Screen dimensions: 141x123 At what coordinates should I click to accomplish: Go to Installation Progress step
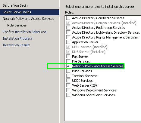(x=17, y=38)
